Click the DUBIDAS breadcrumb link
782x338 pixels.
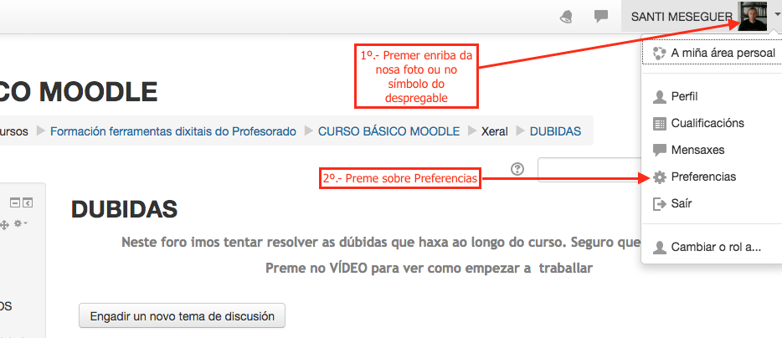[555, 131]
